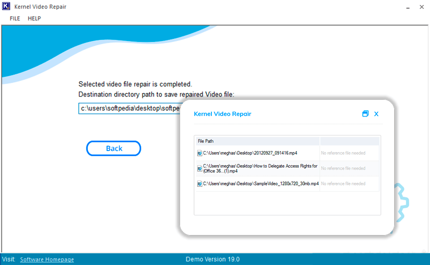Open the FILE menu
This screenshot has width=430, height=265.
pyautogui.click(x=14, y=18)
